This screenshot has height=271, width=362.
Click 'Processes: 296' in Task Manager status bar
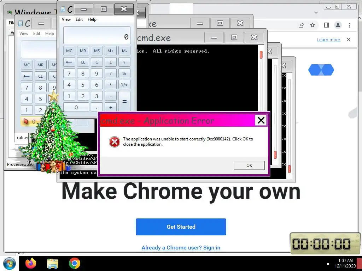click(x=20, y=164)
